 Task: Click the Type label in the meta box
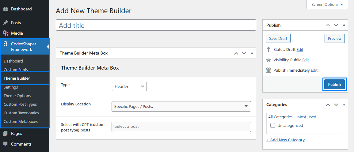(x=65, y=85)
